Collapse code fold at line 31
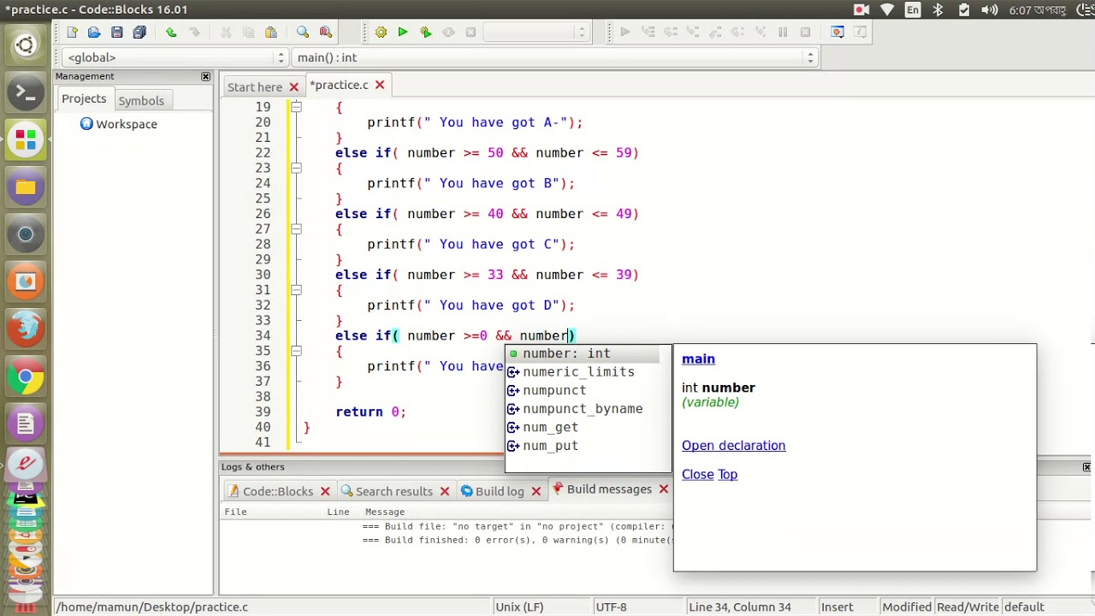Screen dimensions: 1095x616 pos(296,290)
